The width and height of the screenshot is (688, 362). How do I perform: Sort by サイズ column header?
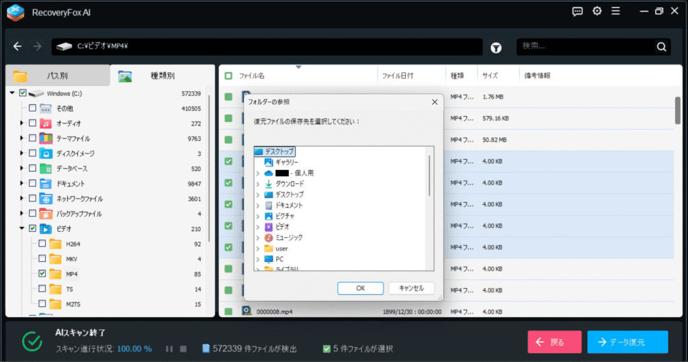click(490, 76)
